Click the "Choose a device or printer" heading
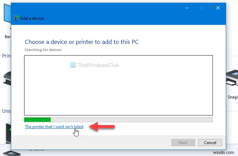The image size is (238, 156). (82, 42)
